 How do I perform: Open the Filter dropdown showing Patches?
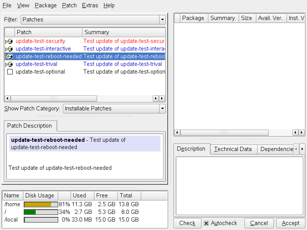click(x=93, y=20)
